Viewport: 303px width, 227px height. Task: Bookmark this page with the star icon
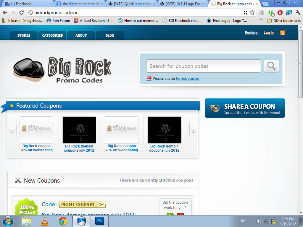pos(252,12)
